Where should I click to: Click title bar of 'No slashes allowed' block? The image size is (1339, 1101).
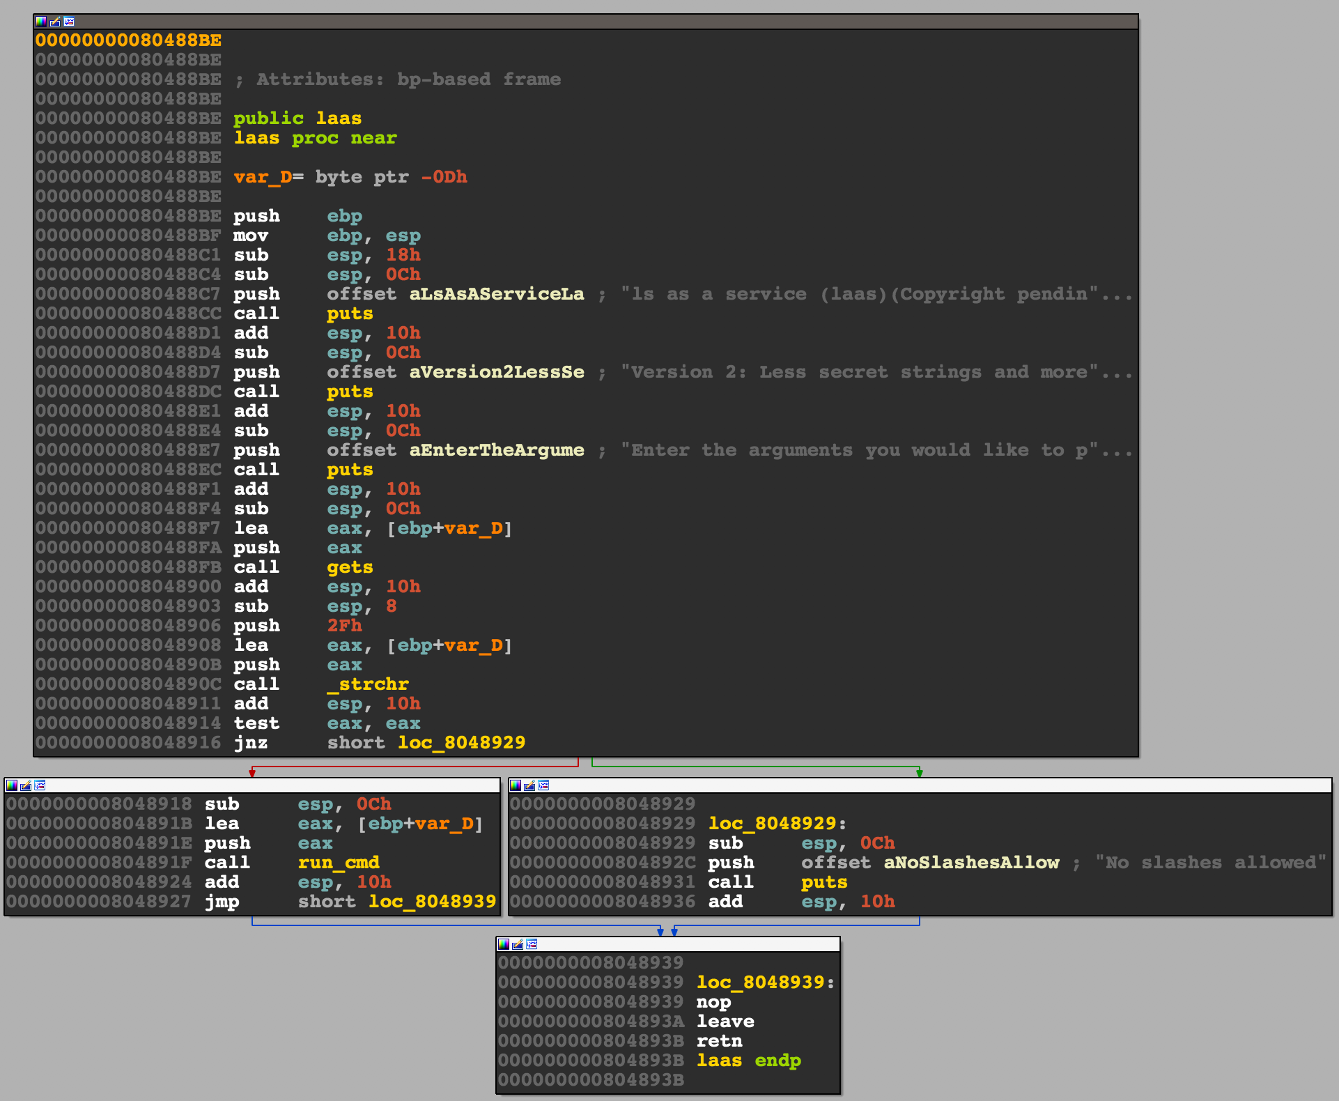tap(920, 785)
